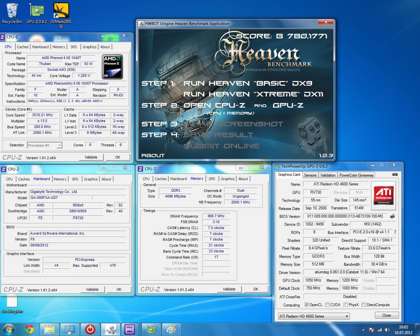Click the volume speaker tray icon
Image resolution: width=420 pixels, height=336 pixels.
[387, 330]
